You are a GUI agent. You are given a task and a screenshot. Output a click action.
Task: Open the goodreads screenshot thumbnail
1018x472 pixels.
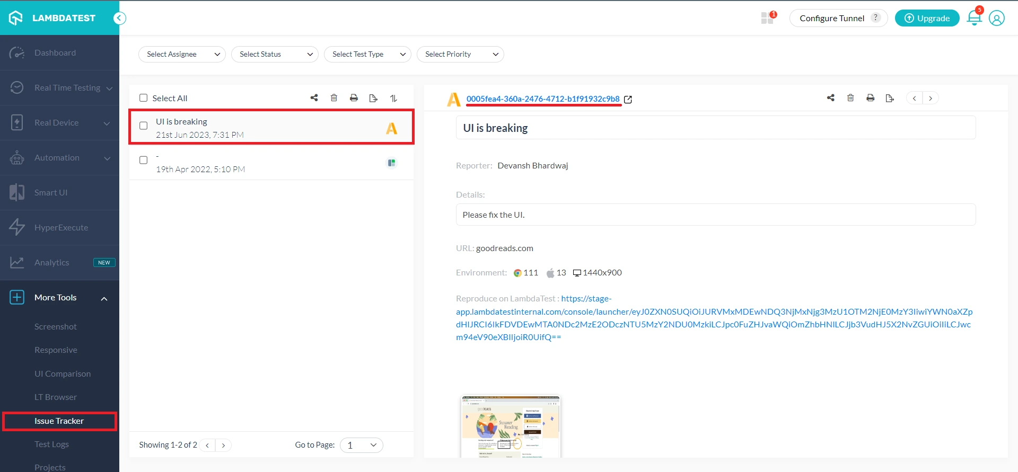511,426
